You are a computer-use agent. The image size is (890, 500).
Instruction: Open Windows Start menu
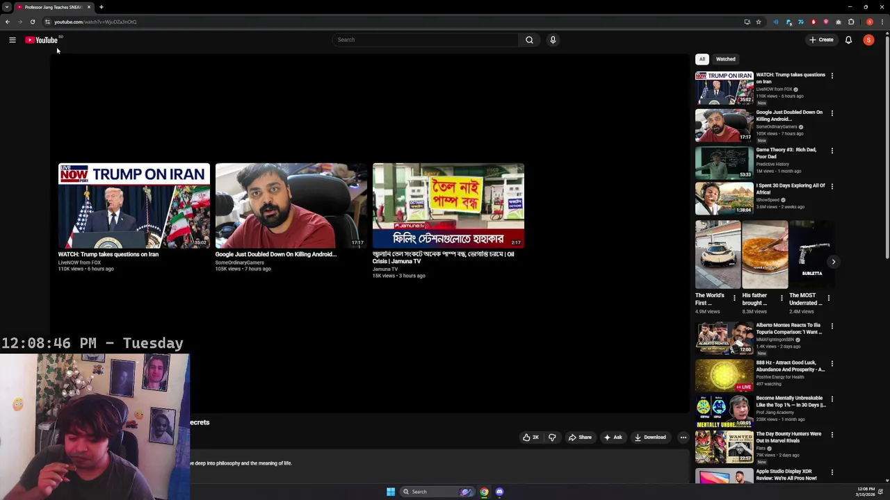point(391,492)
